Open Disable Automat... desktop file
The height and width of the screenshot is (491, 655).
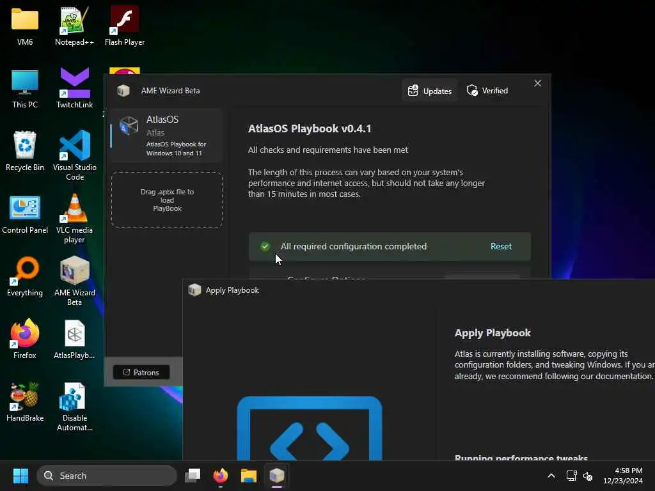75,407
